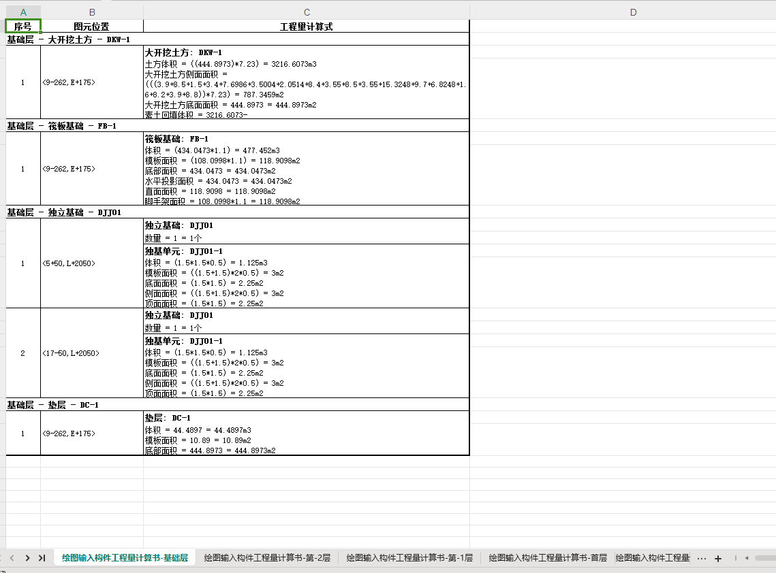
Task: Click the <5+50,L+2050> position cell
Action: 92,263
